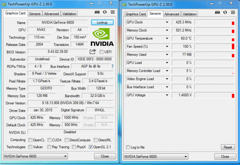Viewport: 240px width, 165px height.
Task: Toggle the OpenGL 2.1 checkbox
Action: pos(91,147)
